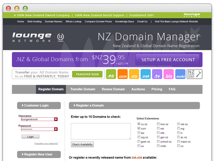Check the org extension checkbox

(179, 128)
